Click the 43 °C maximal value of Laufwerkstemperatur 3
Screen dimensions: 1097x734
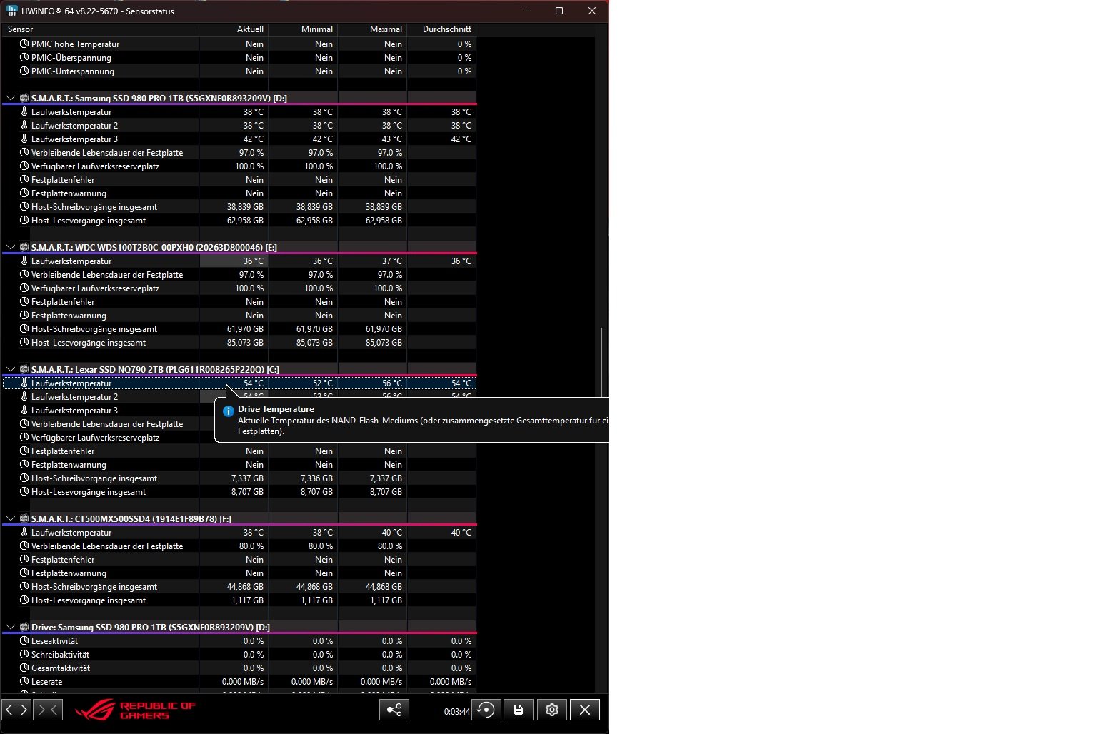391,139
